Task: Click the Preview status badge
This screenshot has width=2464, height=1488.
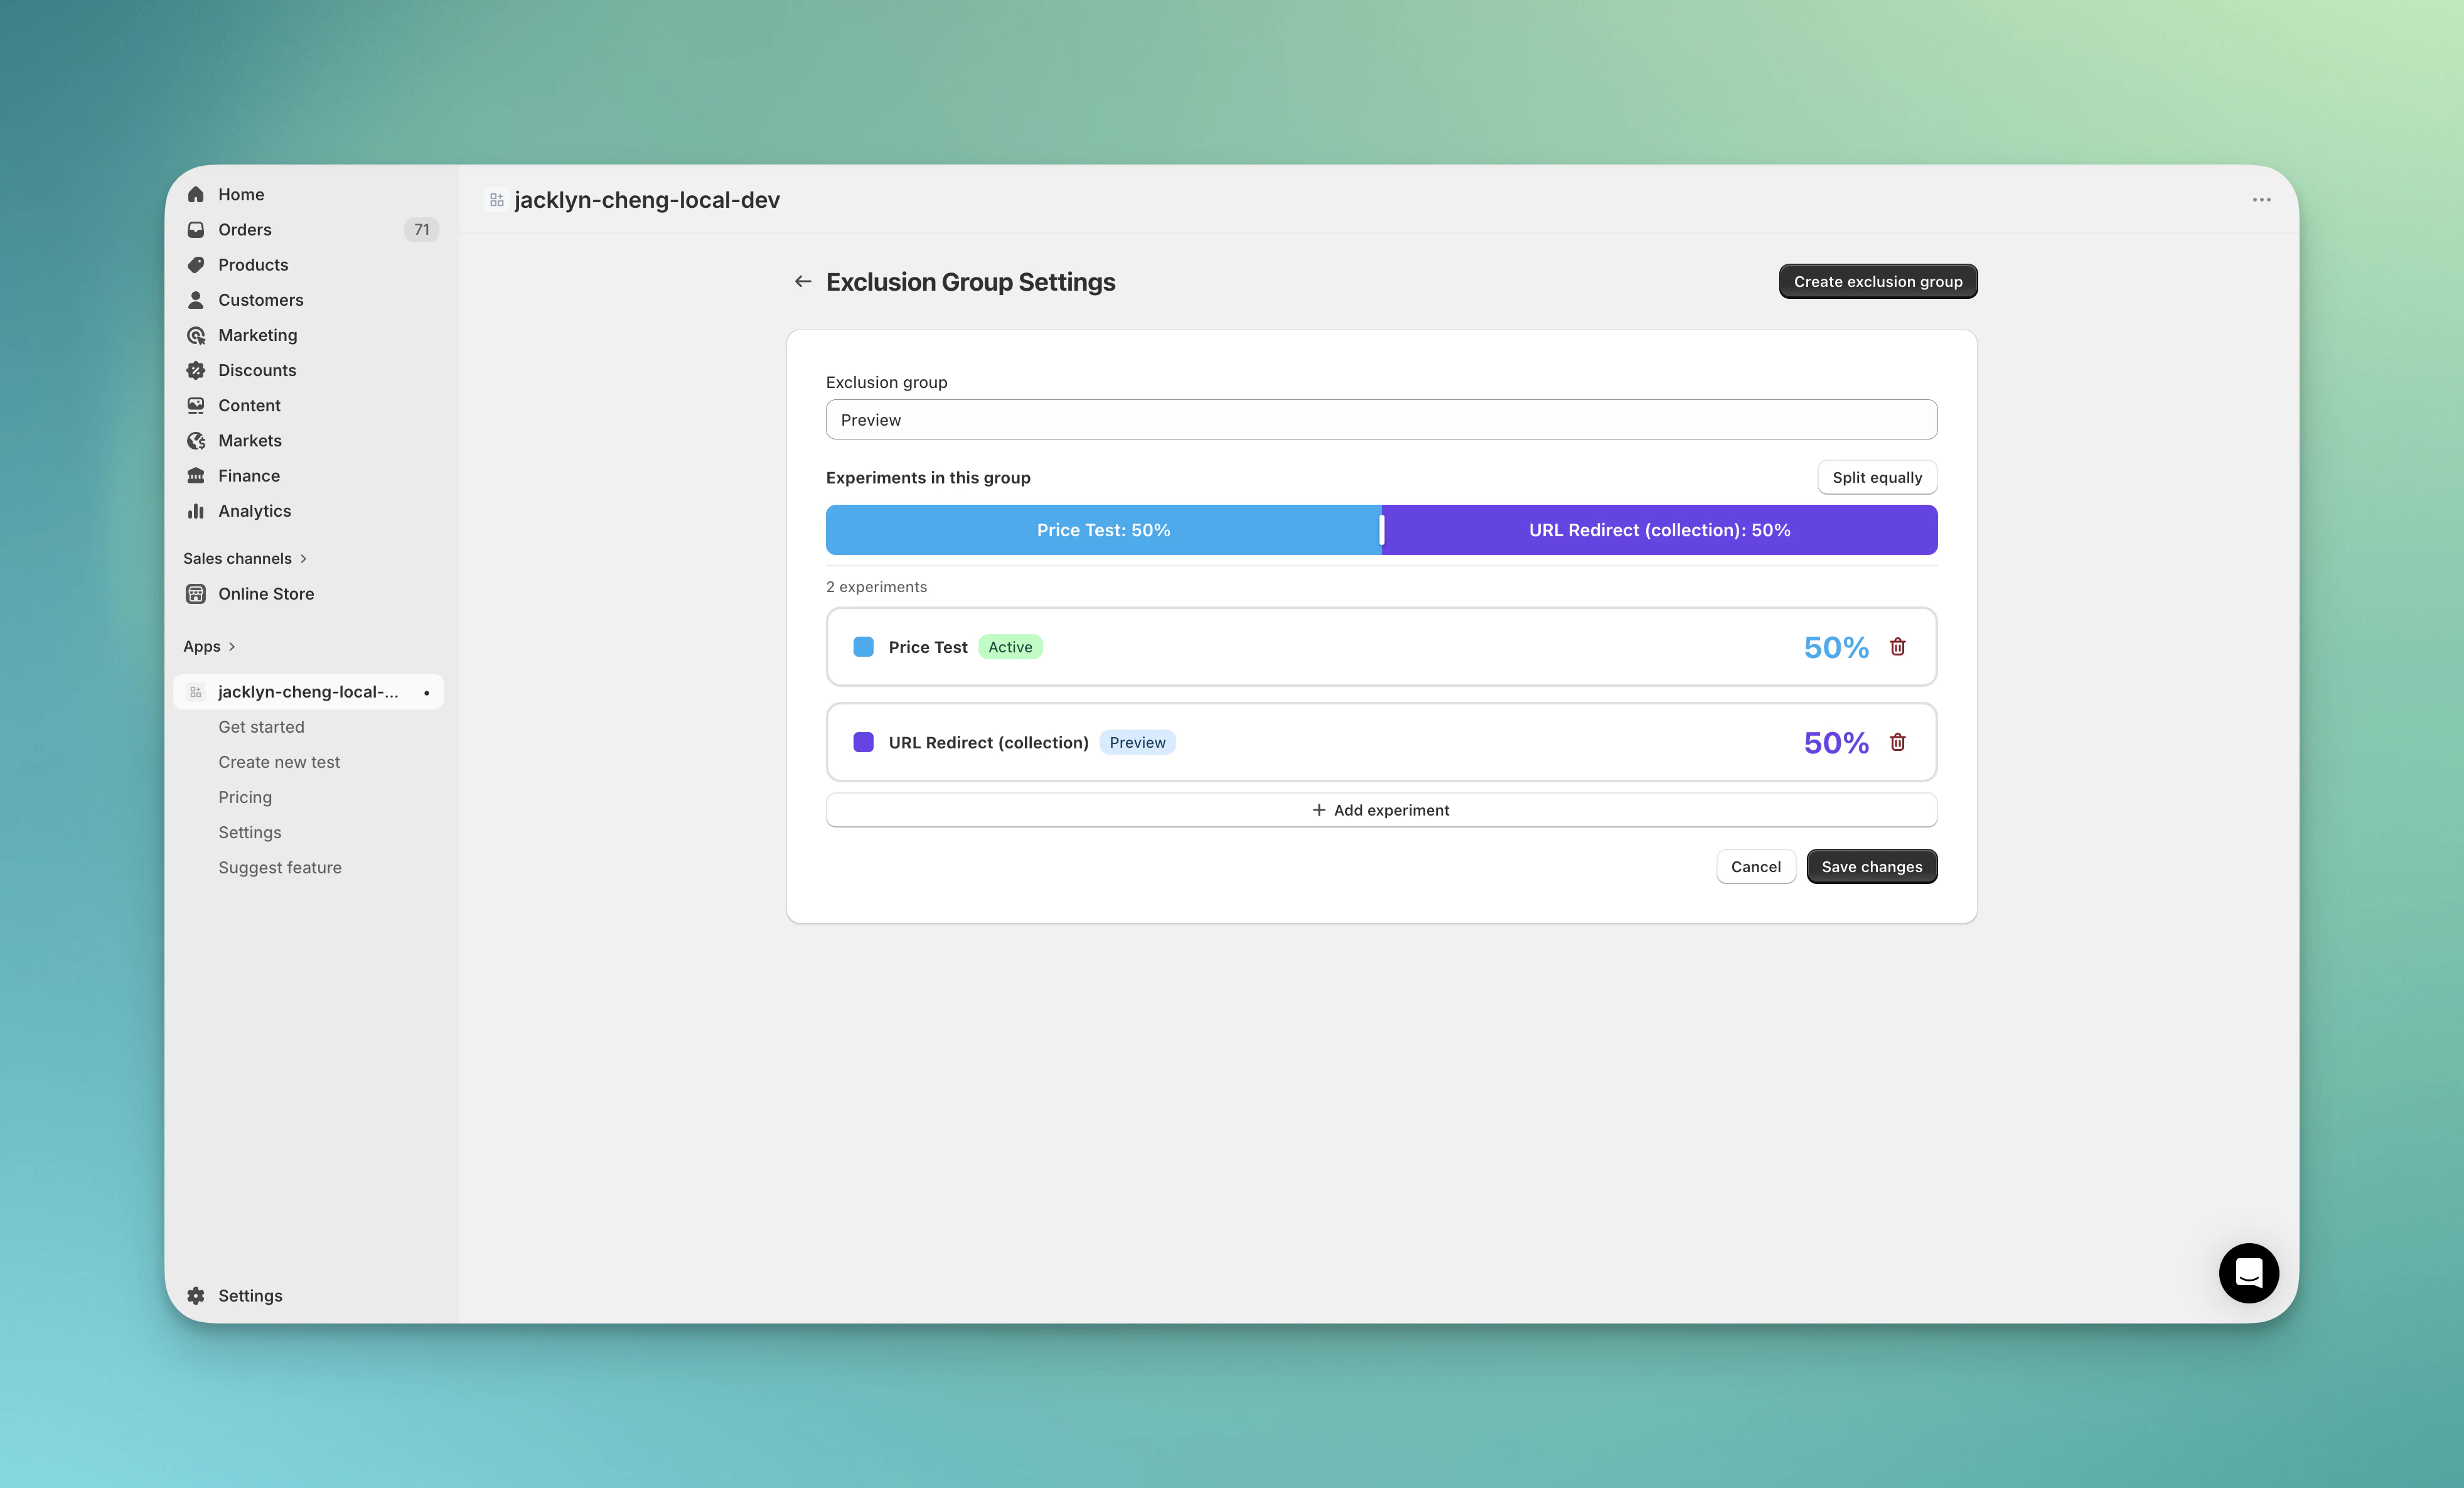Action: coord(1137,741)
